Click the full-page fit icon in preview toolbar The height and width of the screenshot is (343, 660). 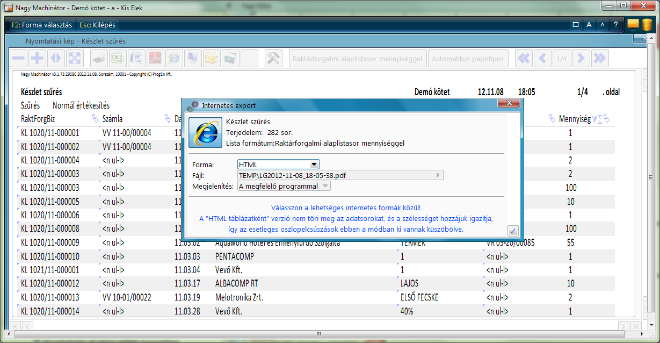(x=74, y=59)
